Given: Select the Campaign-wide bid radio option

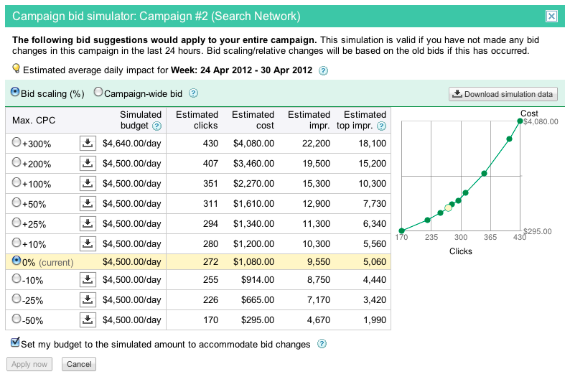Looking at the screenshot, I should (x=99, y=93).
